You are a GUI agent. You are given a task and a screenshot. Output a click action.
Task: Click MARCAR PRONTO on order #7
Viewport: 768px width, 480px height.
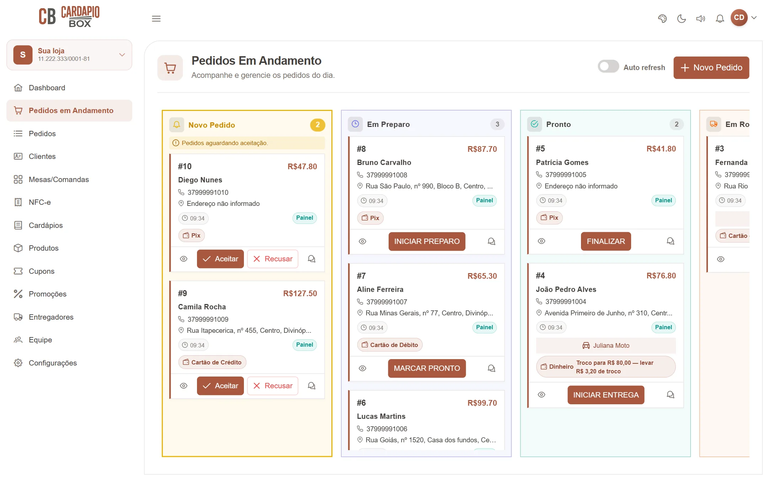427,368
